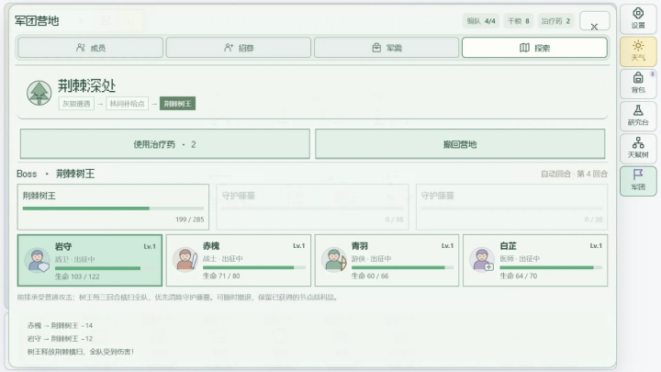Open the 设置 settings icon in sidebar
Viewport: 661px width, 372px height.
(638, 19)
